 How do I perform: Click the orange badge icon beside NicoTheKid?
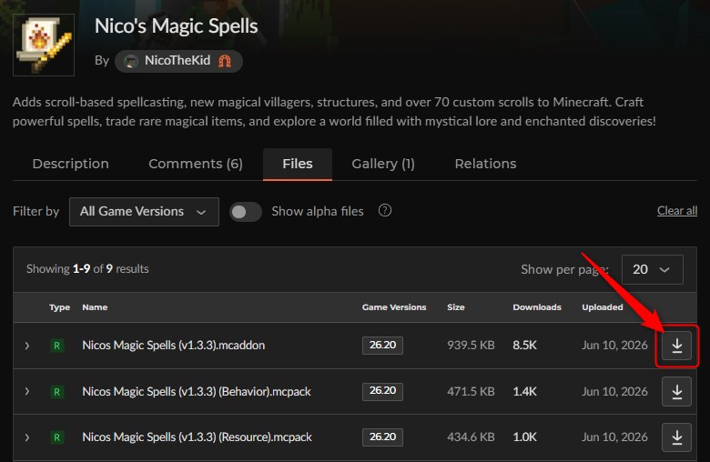225,61
